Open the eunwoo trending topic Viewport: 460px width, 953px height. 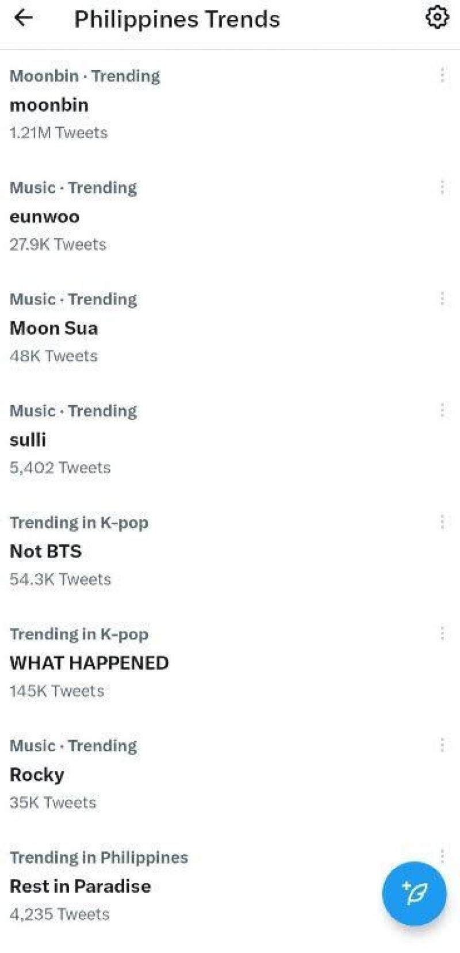tap(45, 216)
